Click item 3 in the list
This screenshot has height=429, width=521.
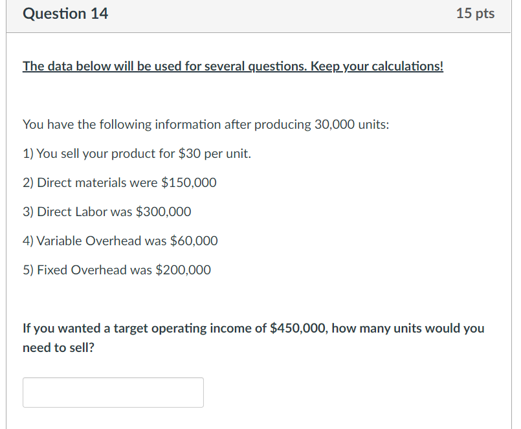click(x=106, y=212)
